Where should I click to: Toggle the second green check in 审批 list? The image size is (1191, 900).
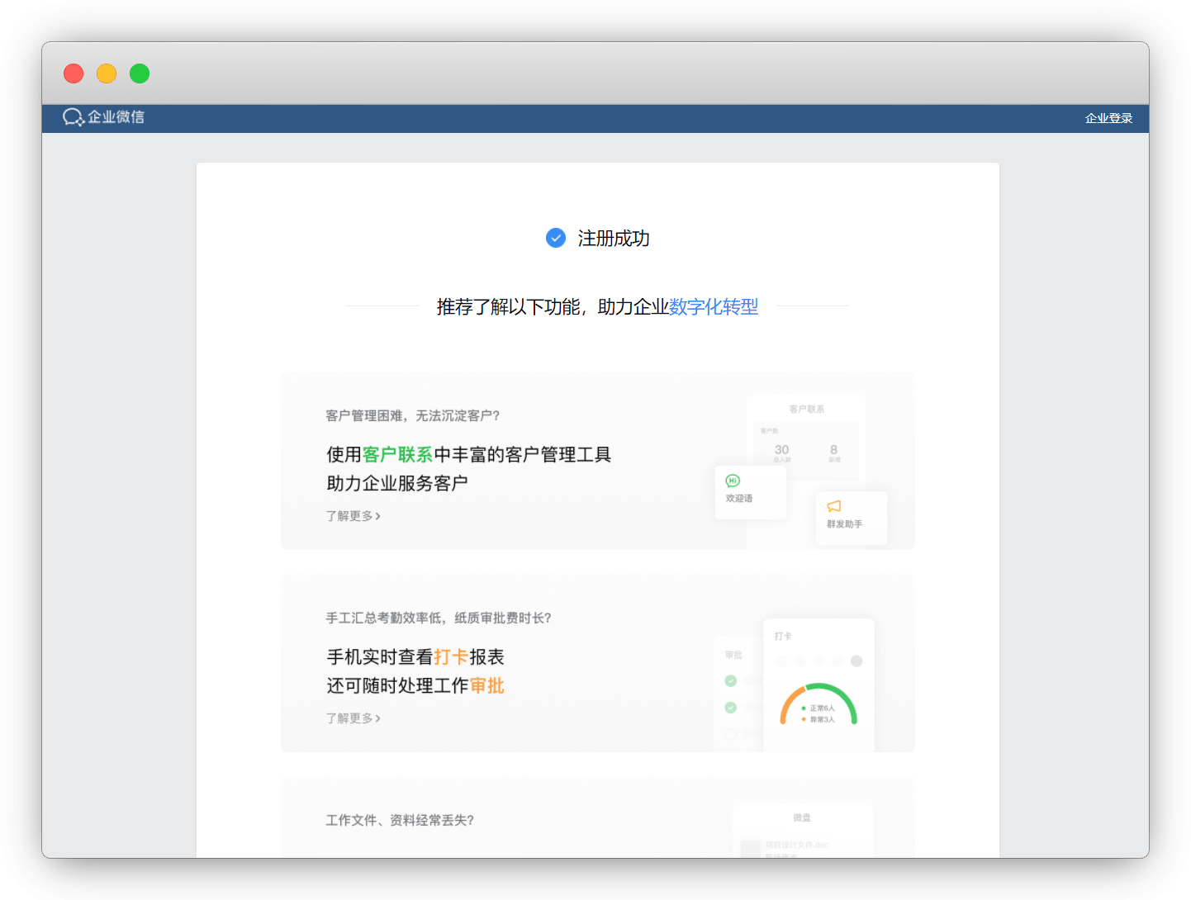731,708
